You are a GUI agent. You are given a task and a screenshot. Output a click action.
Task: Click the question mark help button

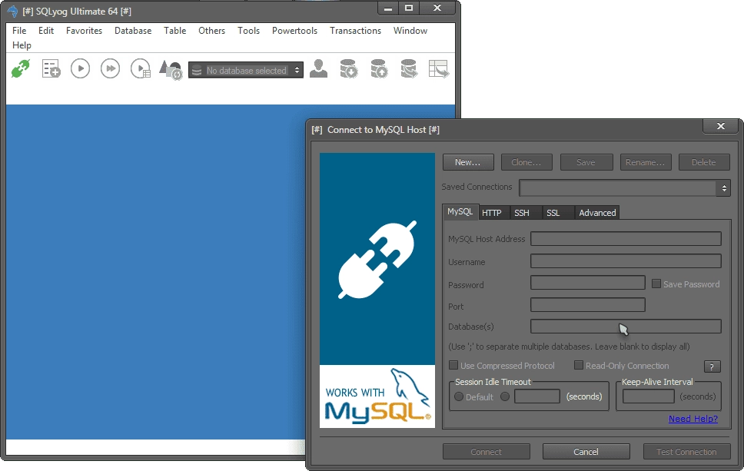[712, 367]
